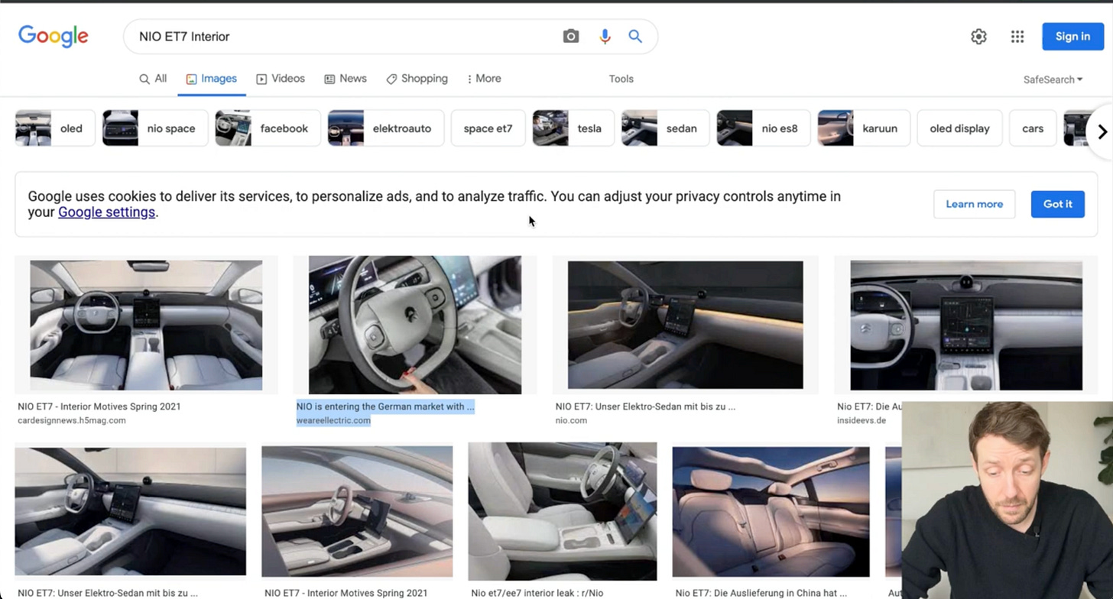Switch to the All tab
Image resolution: width=1113 pixels, height=599 pixels.
click(153, 79)
